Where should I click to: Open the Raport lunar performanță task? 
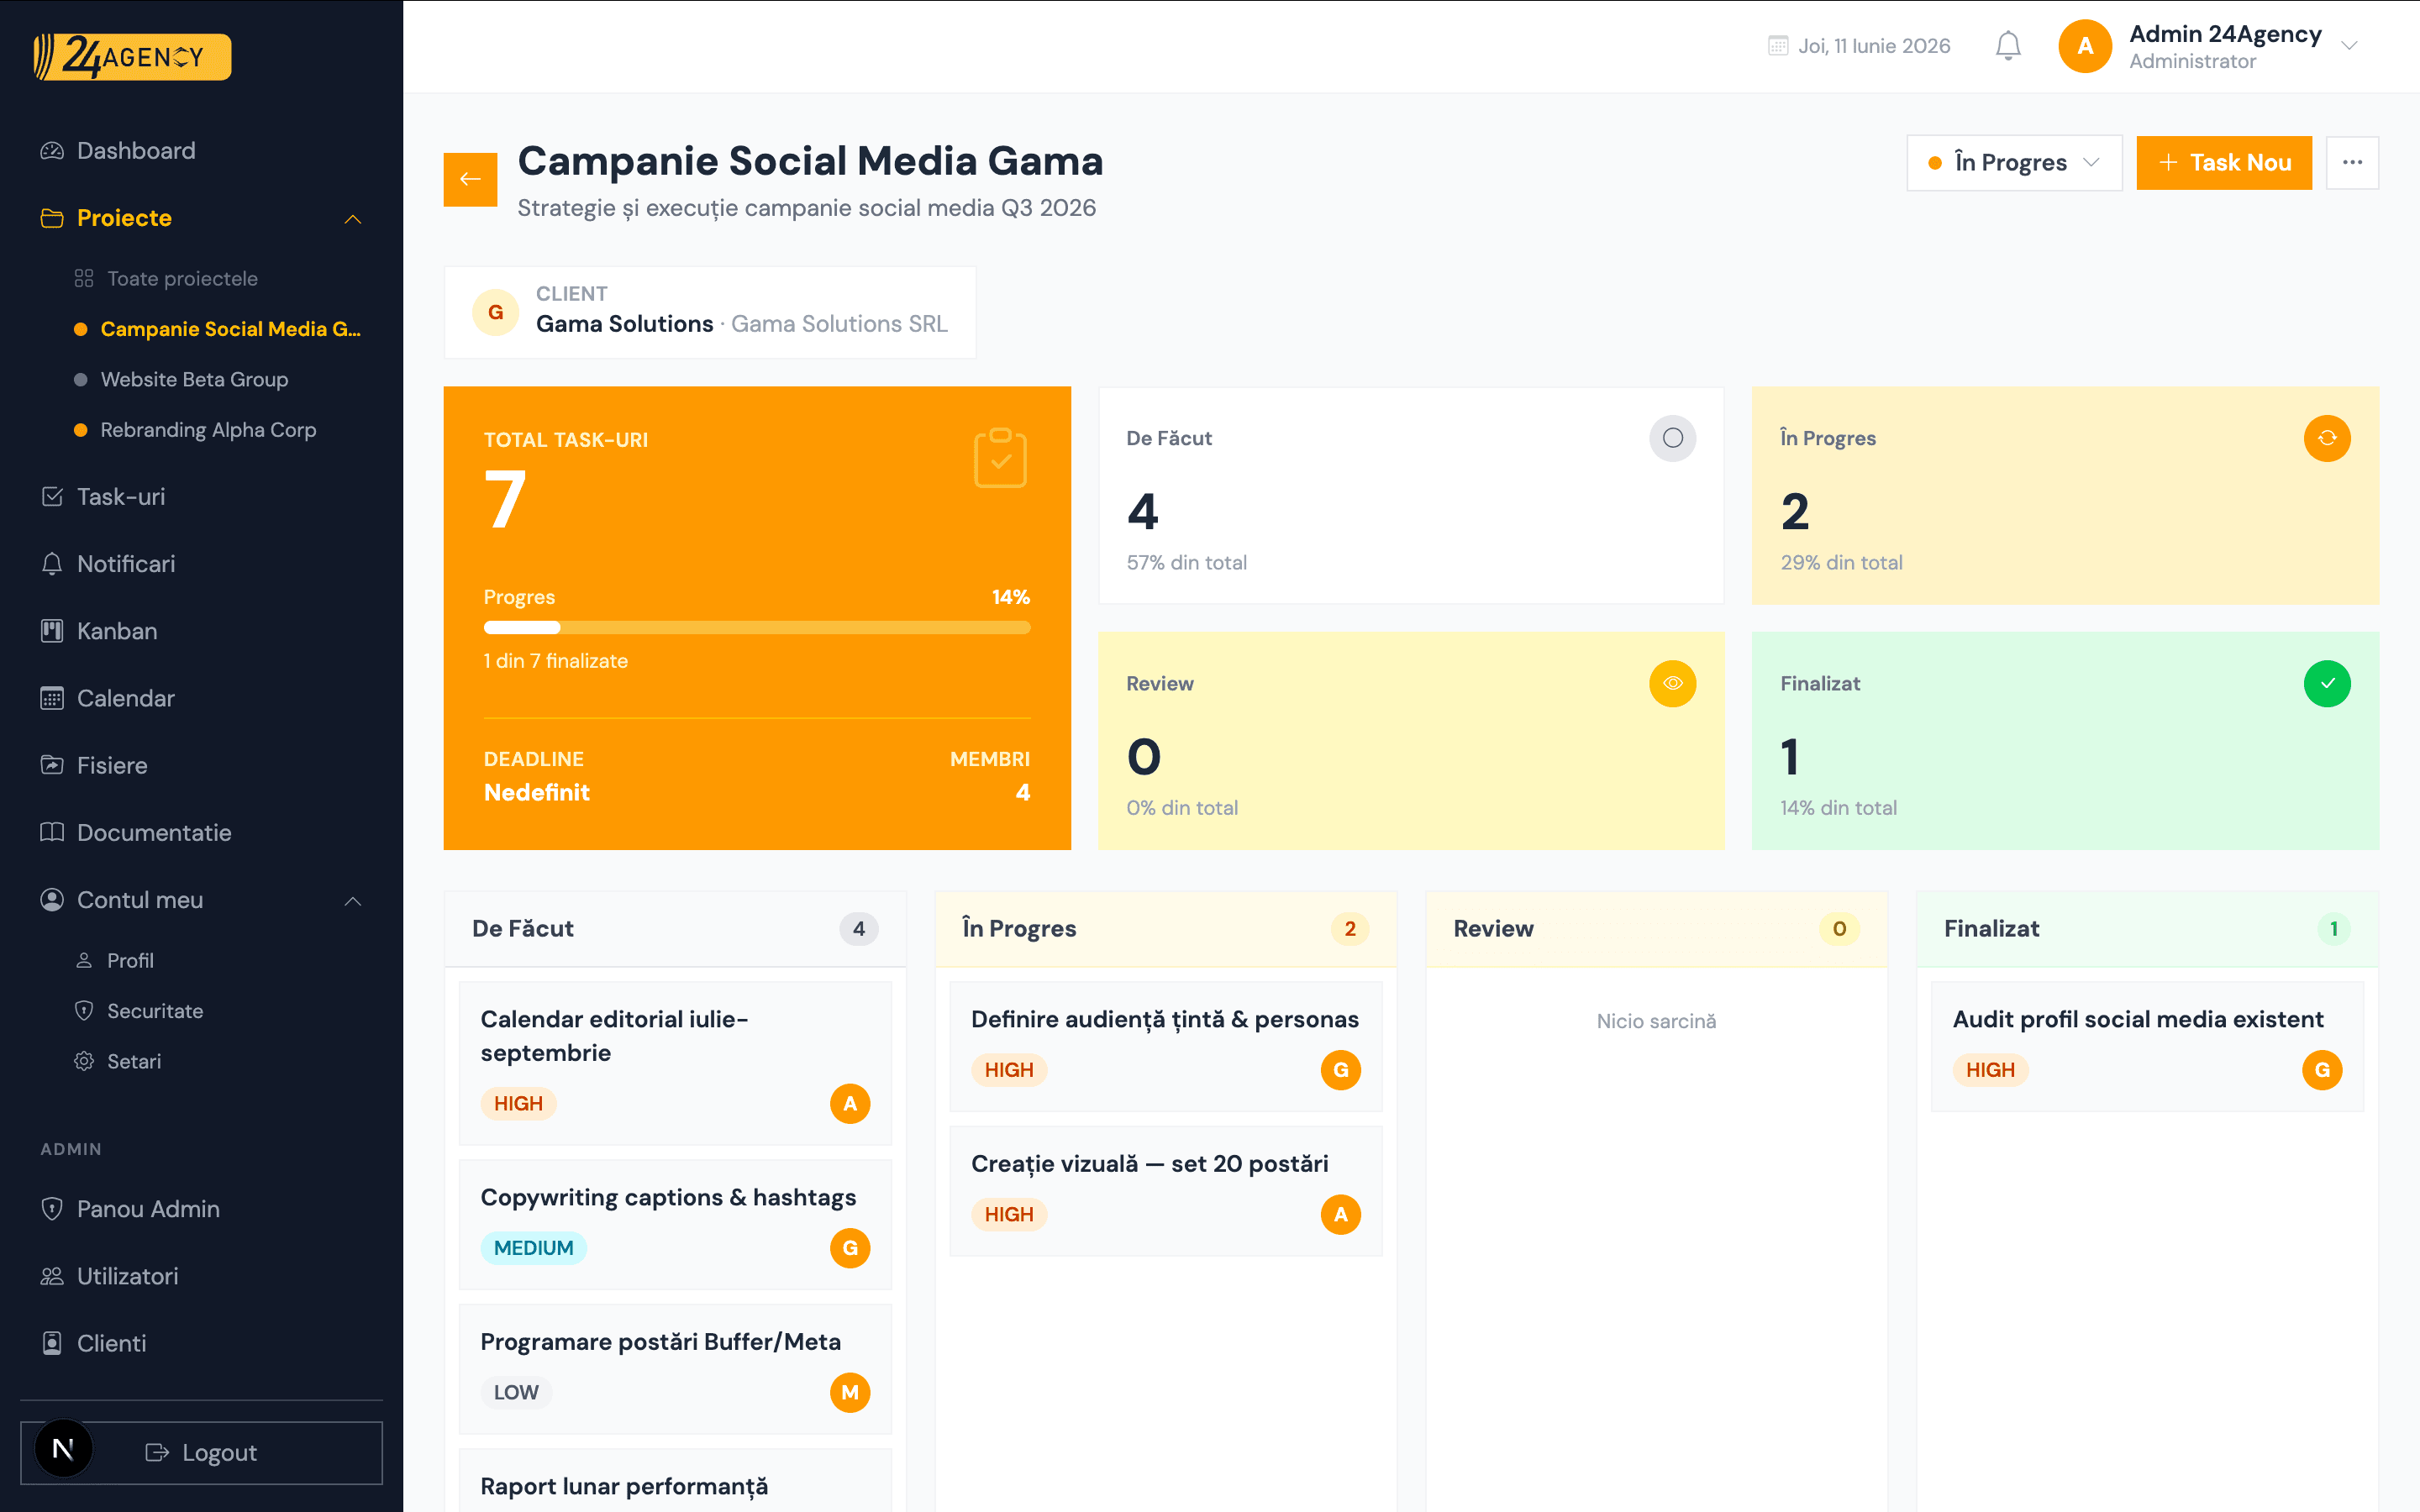tap(675, 1481)
